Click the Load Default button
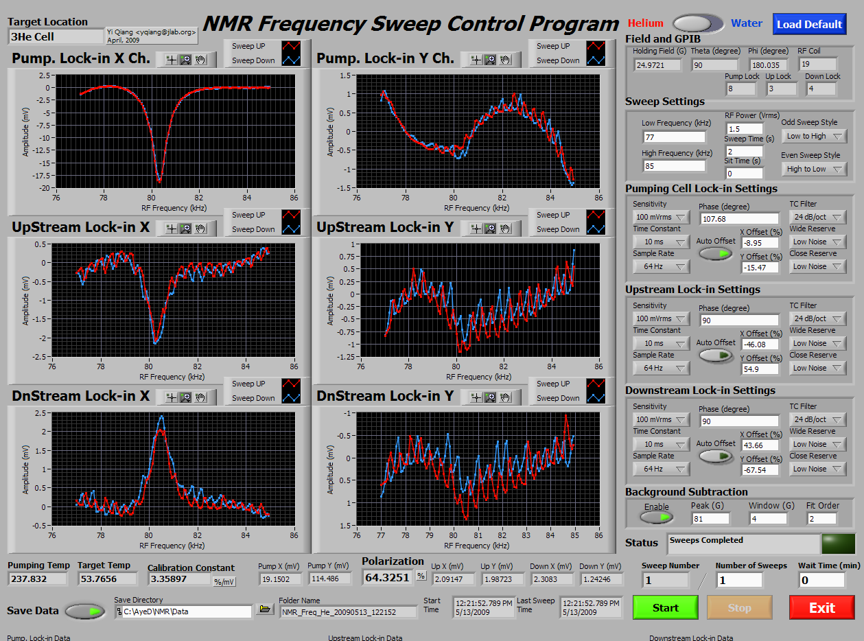The width and height of the screenshot is (864, 641). pos(810,24)
